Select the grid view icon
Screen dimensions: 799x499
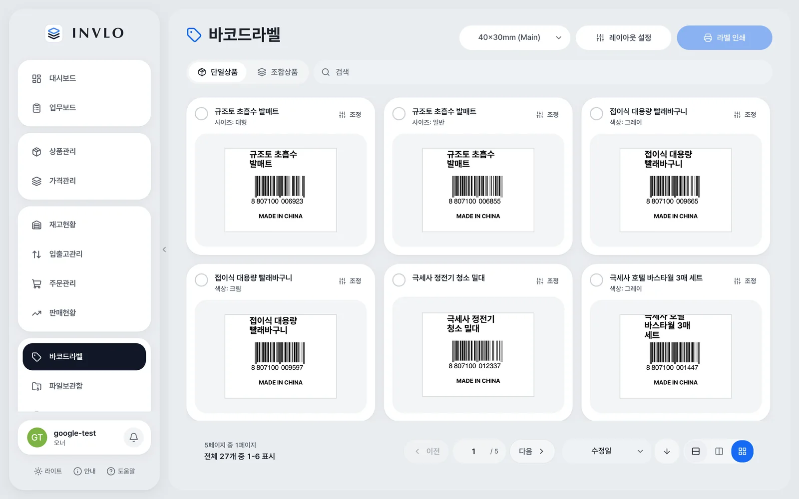(743, 452)
